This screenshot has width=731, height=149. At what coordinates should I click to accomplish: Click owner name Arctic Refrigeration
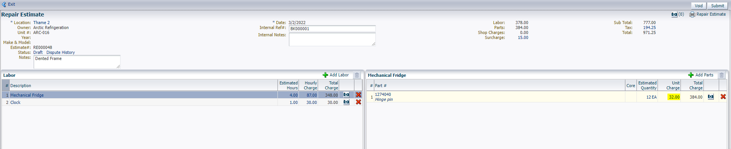coord(51,28)
